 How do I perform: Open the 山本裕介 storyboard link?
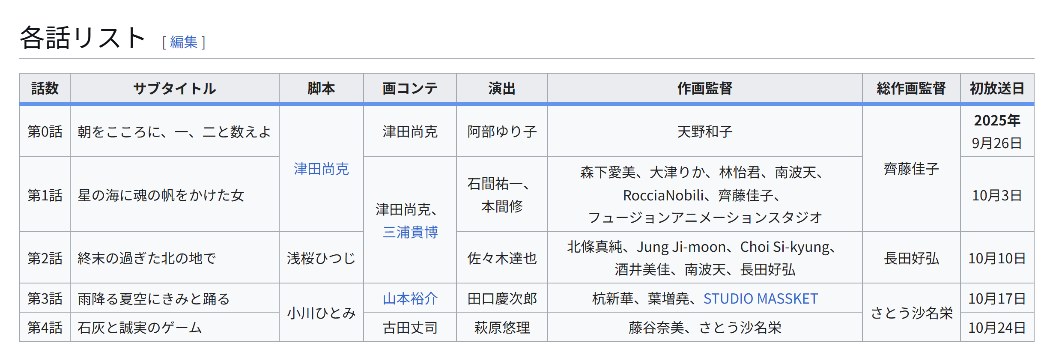tap(410, 298)
